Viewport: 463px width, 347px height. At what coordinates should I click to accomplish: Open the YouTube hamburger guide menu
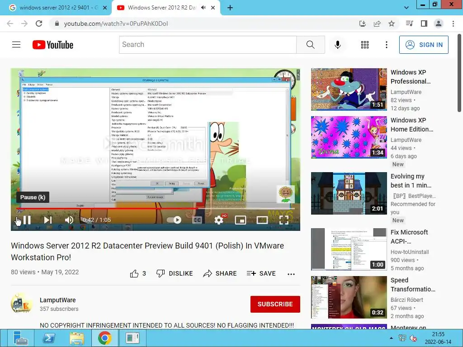coord(16,45)
